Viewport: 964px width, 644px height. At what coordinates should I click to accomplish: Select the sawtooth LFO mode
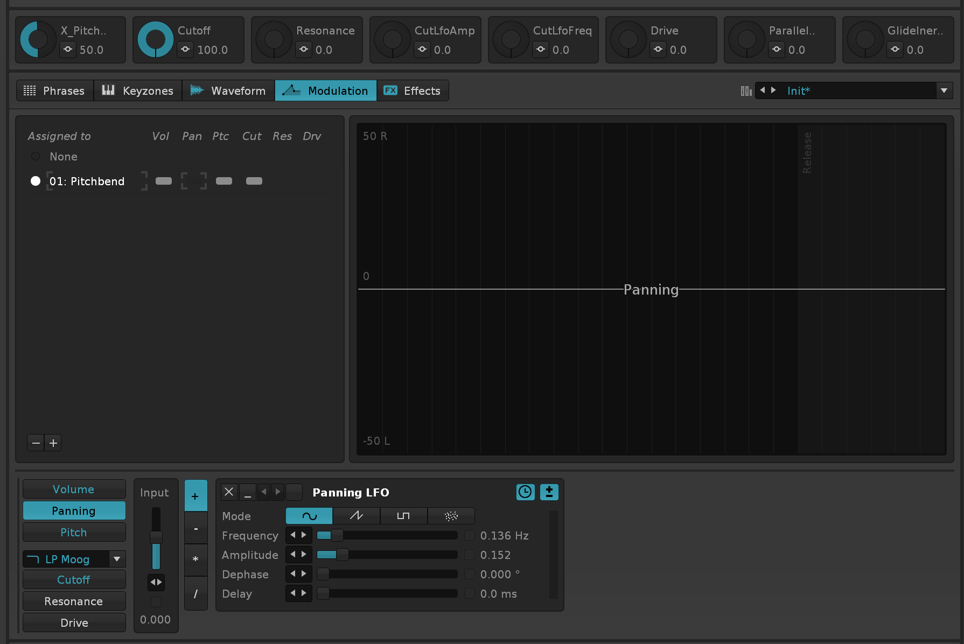click(x=357, y=516)
